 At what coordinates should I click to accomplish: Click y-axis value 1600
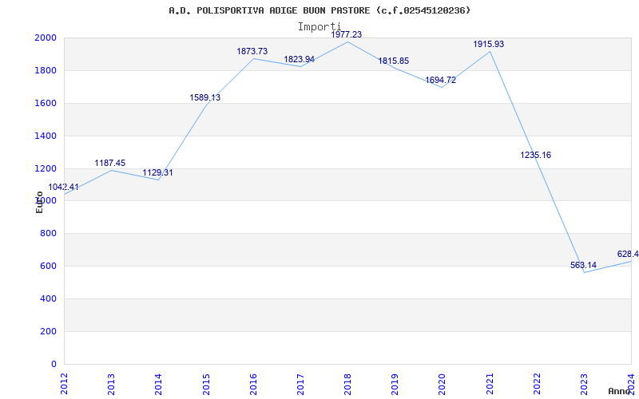[x=46, y=104]
